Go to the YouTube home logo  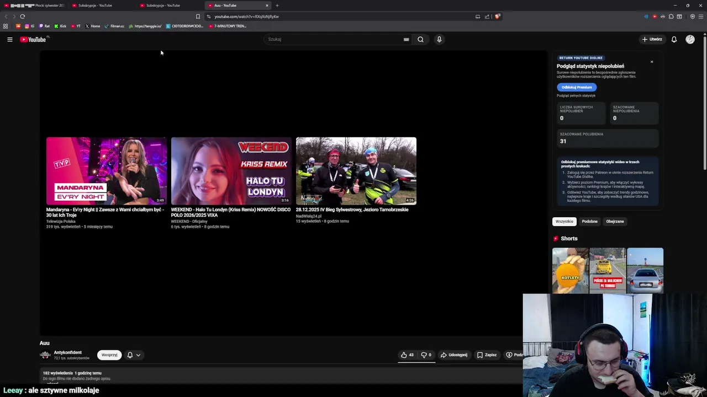[x=33, y=39]
